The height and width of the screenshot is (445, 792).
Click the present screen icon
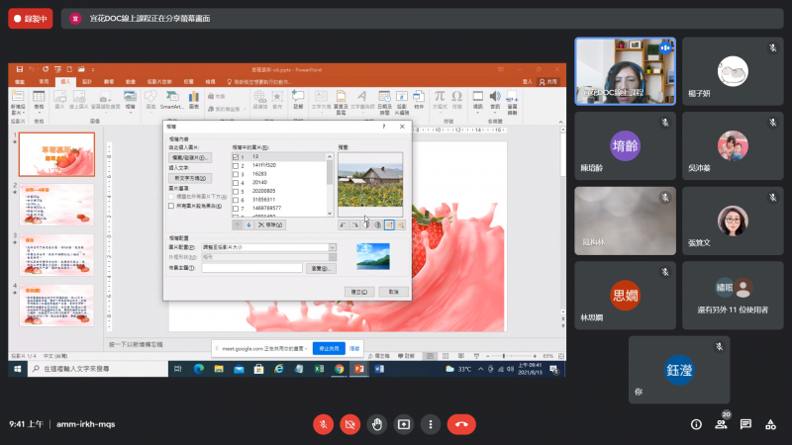coord(404,424)
